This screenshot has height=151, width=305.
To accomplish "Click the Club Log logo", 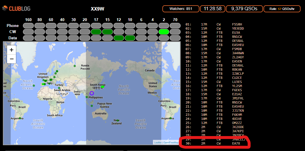I will [x=16, y=9].
